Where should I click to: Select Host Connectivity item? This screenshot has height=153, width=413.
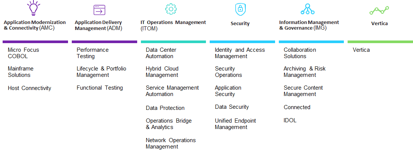pyautogui.click(x=29, y=88)
